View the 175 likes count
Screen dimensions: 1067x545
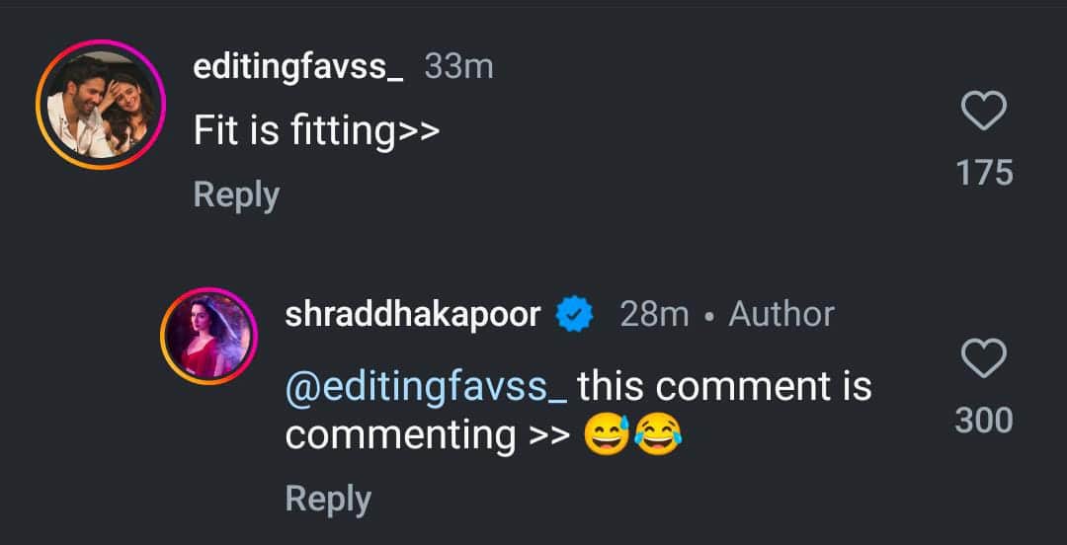point(984,174)
